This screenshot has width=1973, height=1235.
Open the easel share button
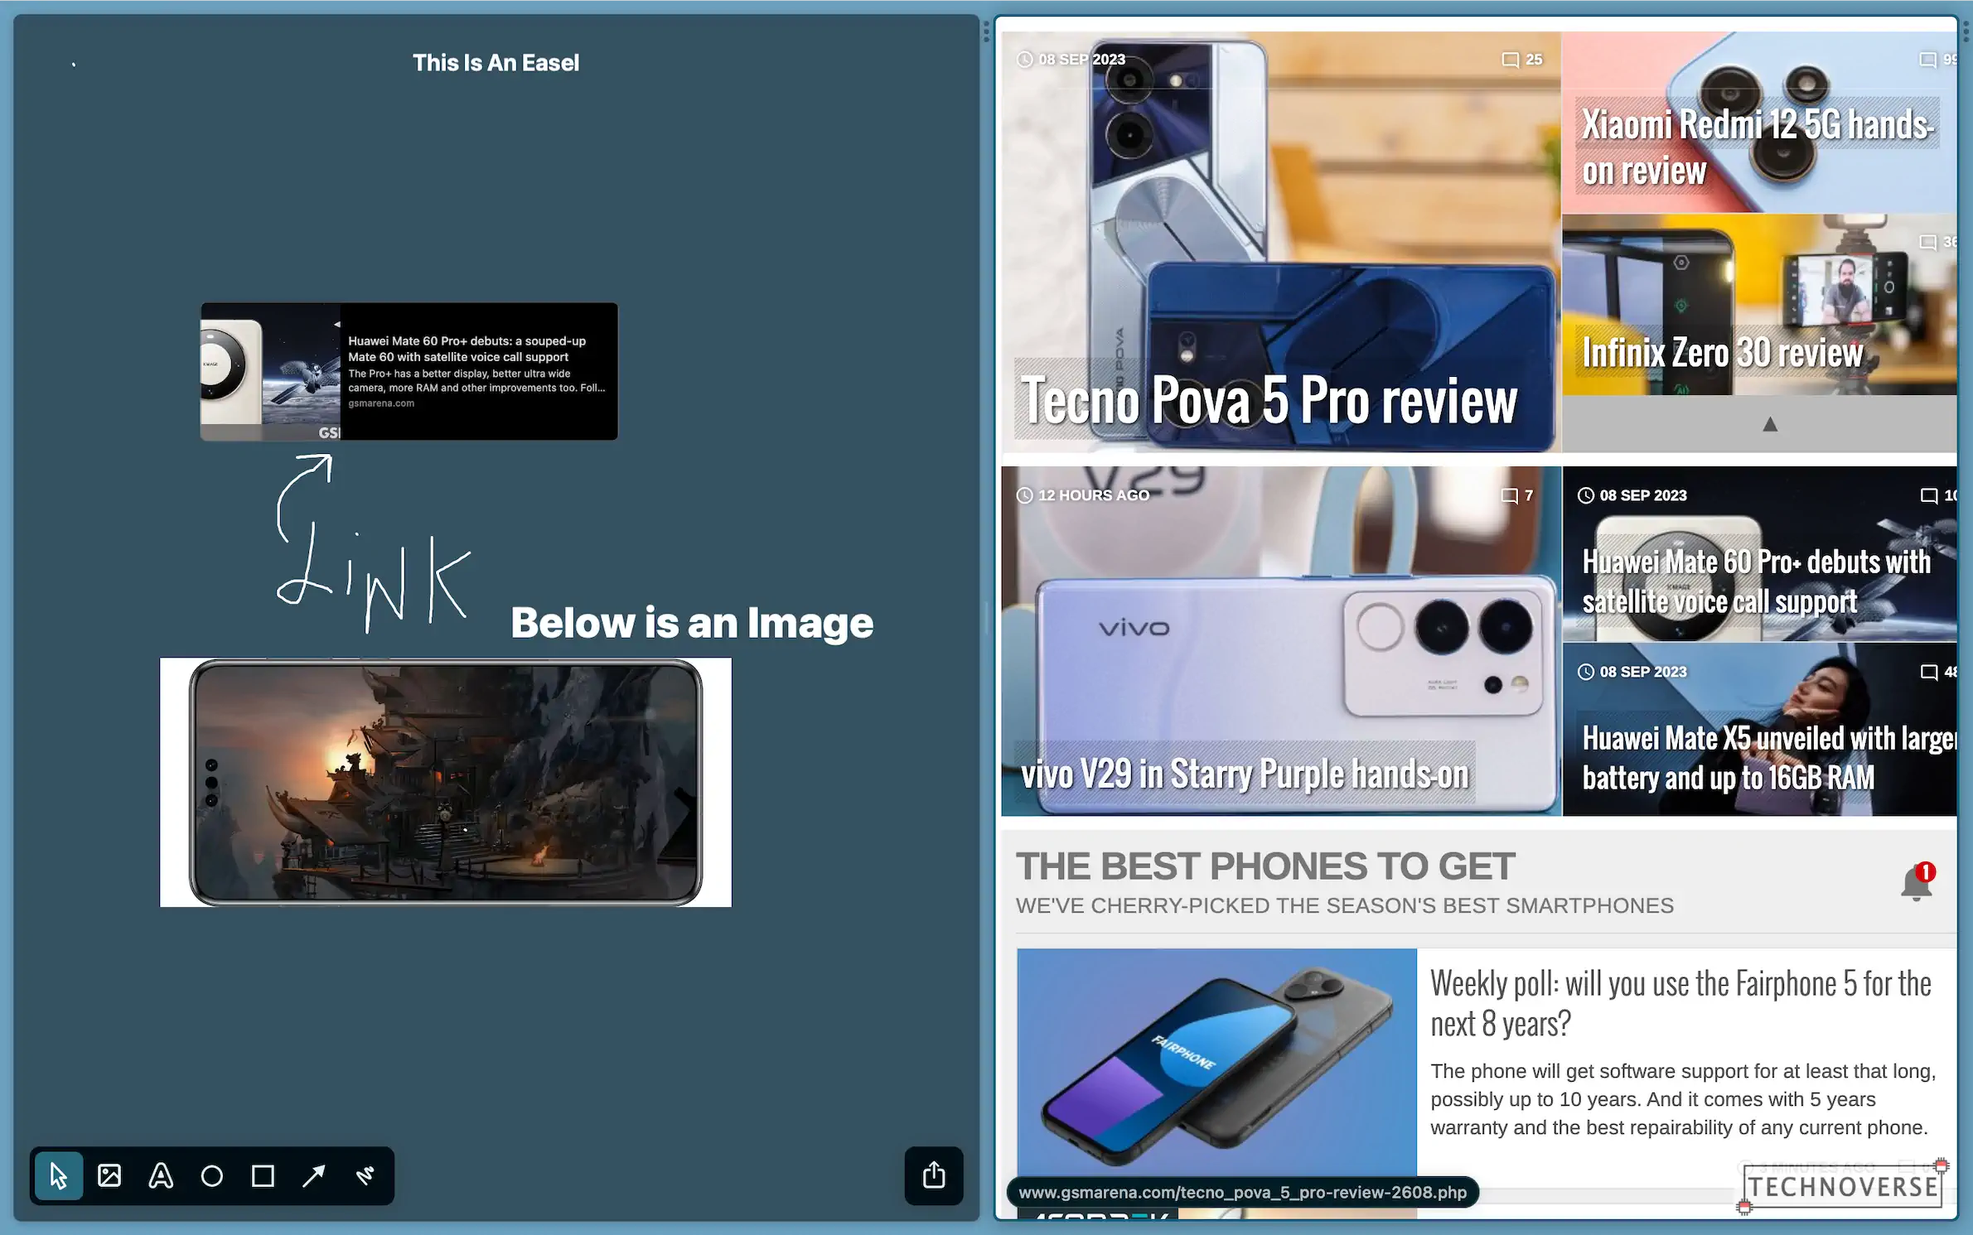(934, 1175)
